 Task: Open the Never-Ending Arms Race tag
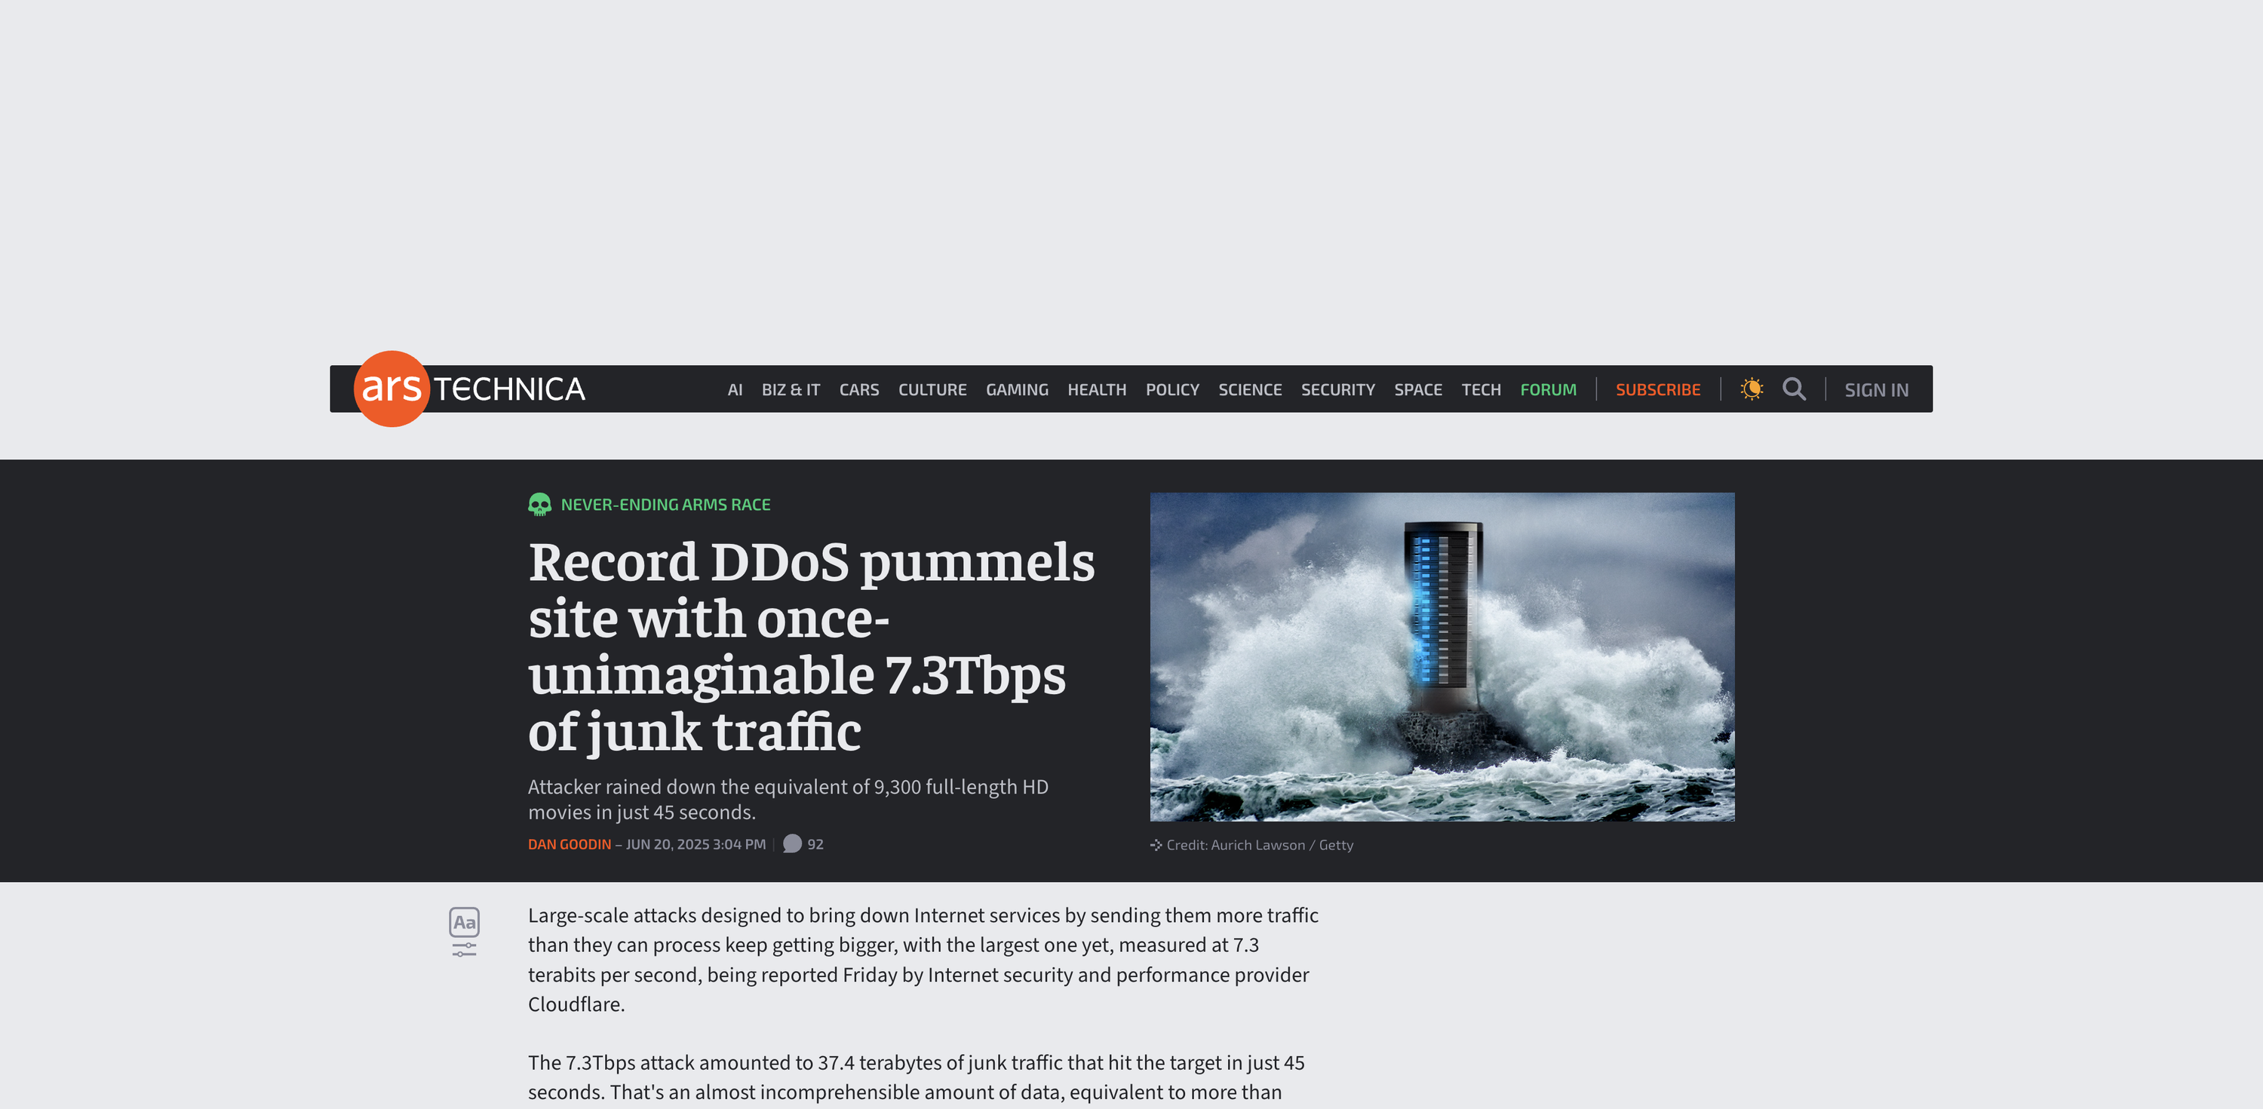[665, 505]
